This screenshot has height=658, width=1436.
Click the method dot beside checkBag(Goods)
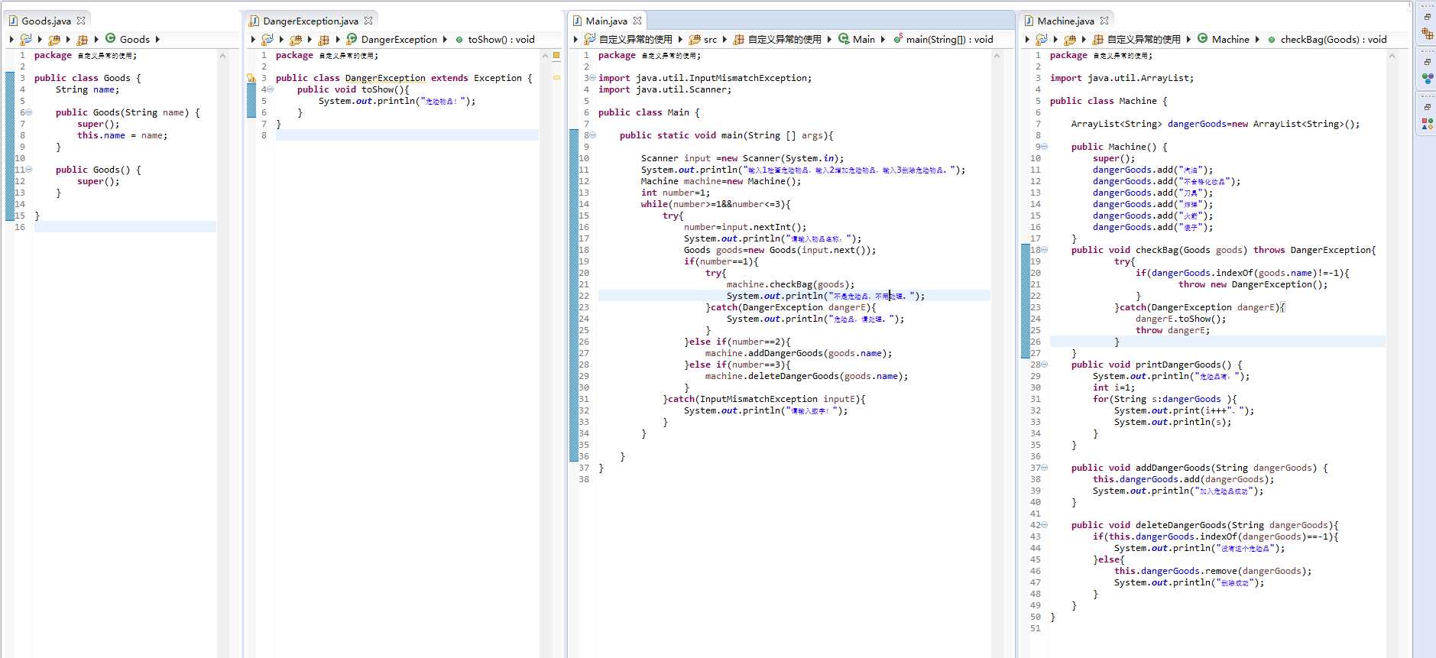point(1272,40)
